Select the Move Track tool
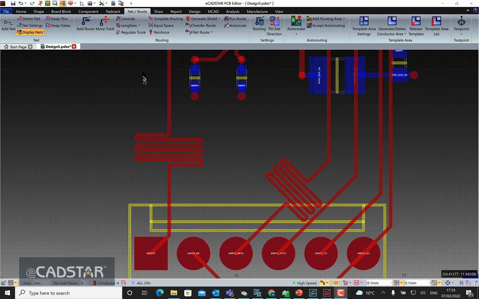479x299 pixels. point(105,24)
